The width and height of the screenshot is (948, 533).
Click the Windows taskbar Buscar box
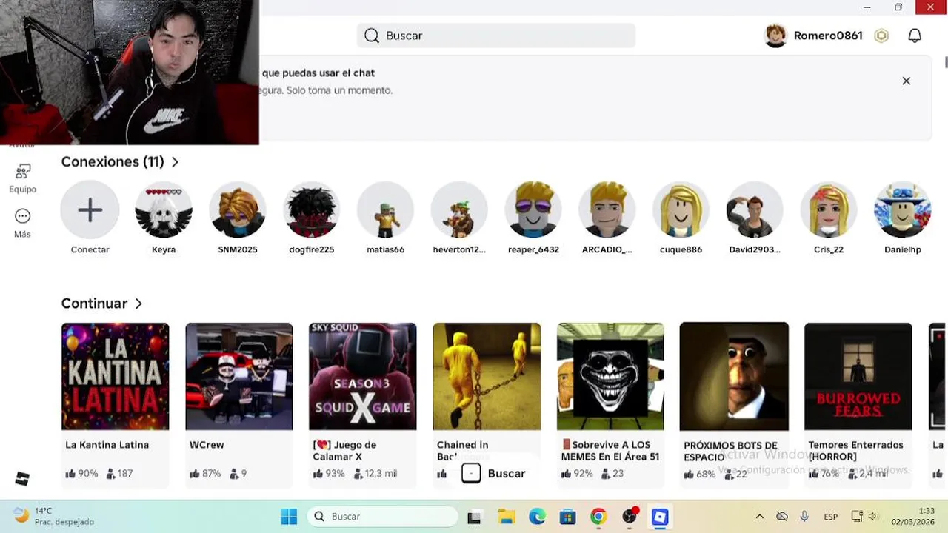click(x=383, y=517)
